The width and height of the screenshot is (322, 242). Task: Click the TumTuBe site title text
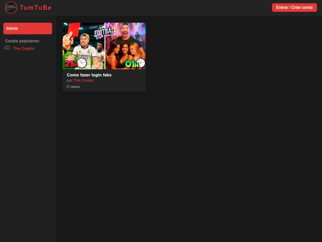point(36,8)
